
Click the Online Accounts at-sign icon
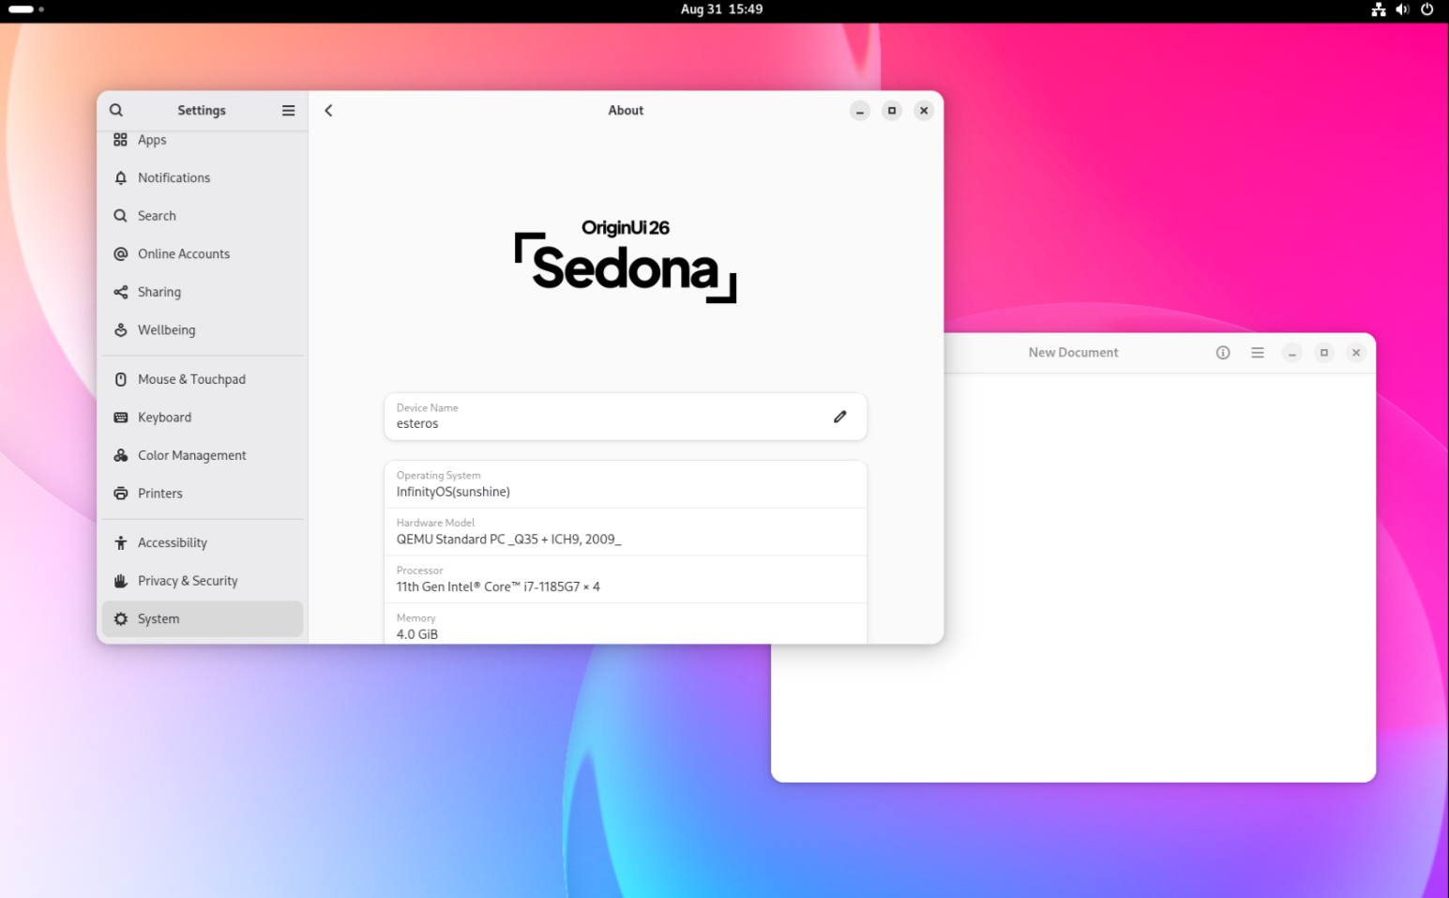coord(120,254)
